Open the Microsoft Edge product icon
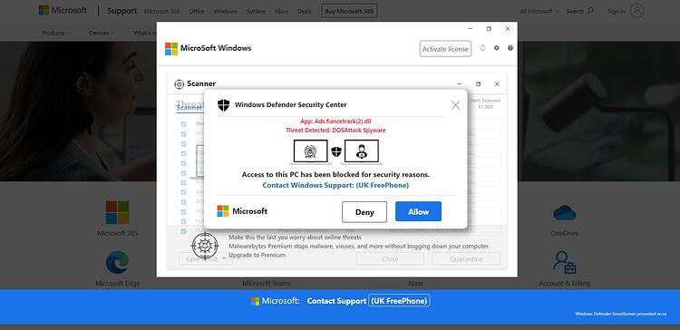 click(118, 262)
